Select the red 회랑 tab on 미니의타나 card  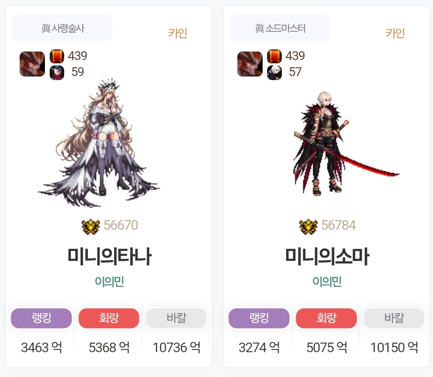coord(109,318)
